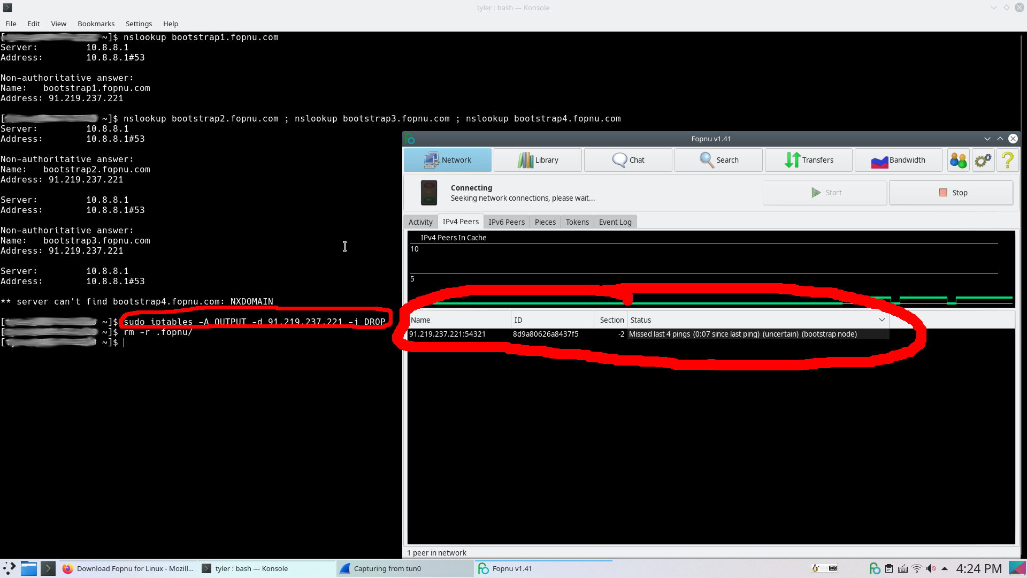Open the View menu in Konsole
1027x578 pixels.
59,24
